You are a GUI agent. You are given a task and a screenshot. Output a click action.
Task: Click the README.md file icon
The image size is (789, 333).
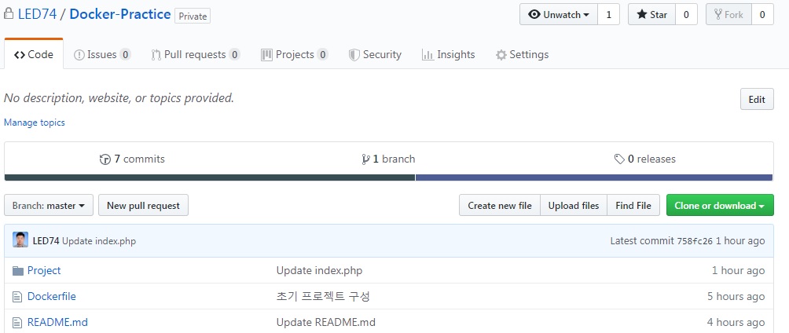click(17, 323)
